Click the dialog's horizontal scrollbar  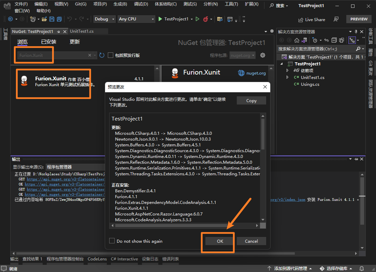(171, 225)
